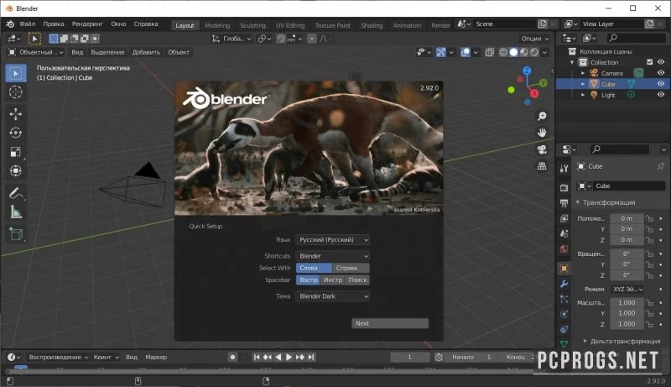Choose Справа for Select With
Image resolution: width=671 pixels, height=387 pixels.
[x=351, y=268]
